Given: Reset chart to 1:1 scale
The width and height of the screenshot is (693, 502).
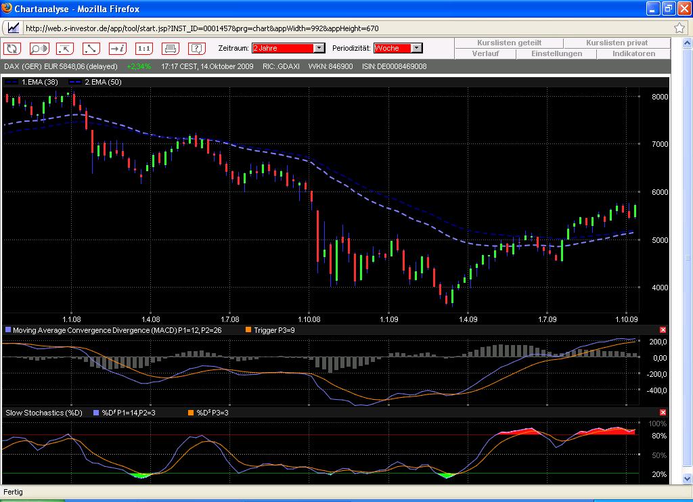Looking at the screenshot, I should [144, 48].
